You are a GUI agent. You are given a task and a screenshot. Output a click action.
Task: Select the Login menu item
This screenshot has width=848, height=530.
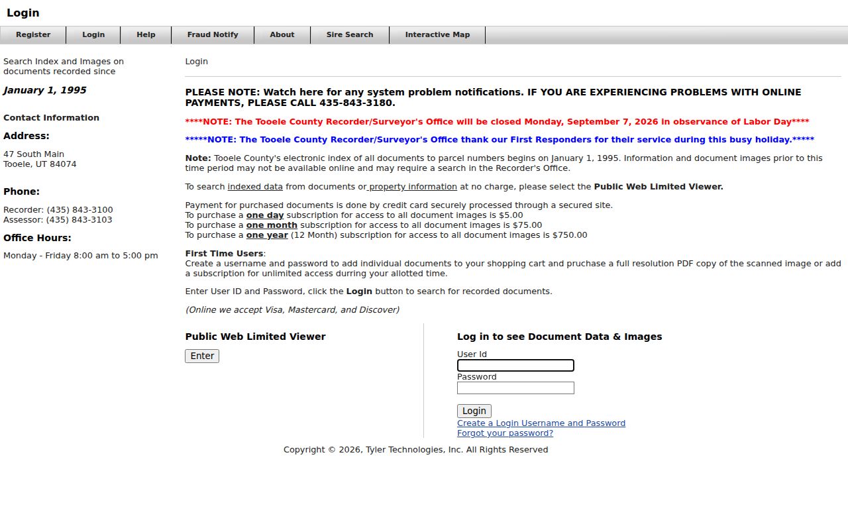(93, 35)
